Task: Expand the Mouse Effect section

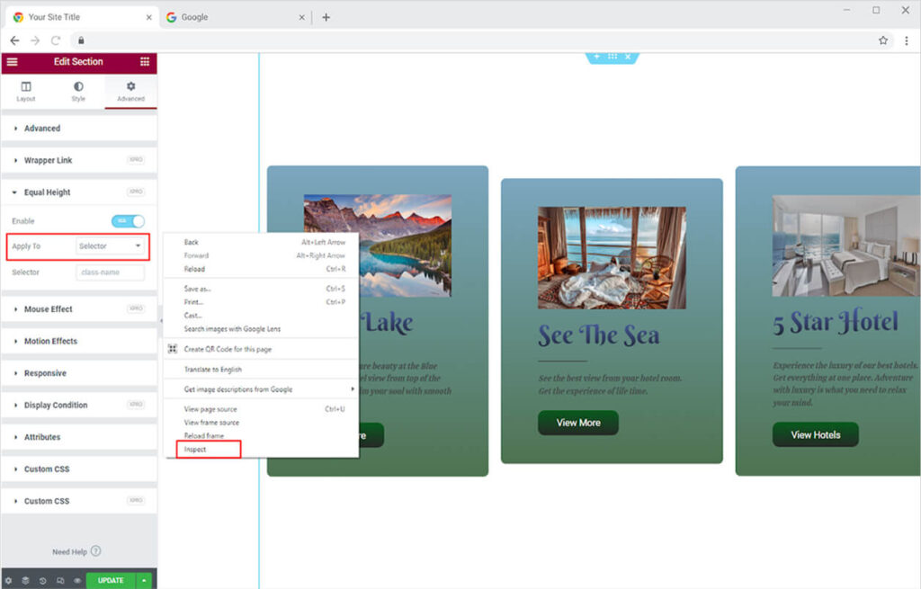Action: click(x=49, y=309)
